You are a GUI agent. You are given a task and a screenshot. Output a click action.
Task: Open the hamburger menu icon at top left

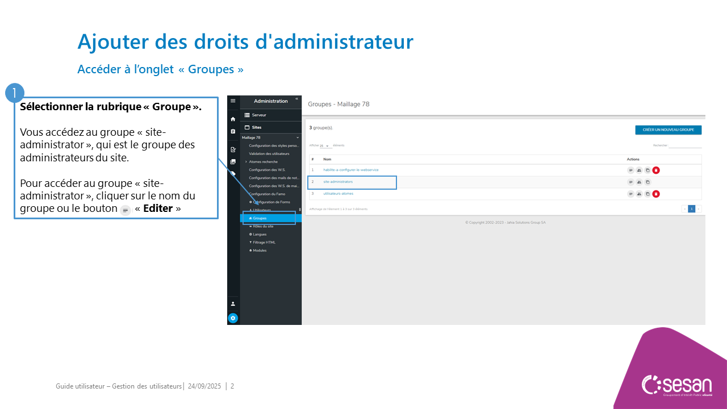tap(233, 101)
